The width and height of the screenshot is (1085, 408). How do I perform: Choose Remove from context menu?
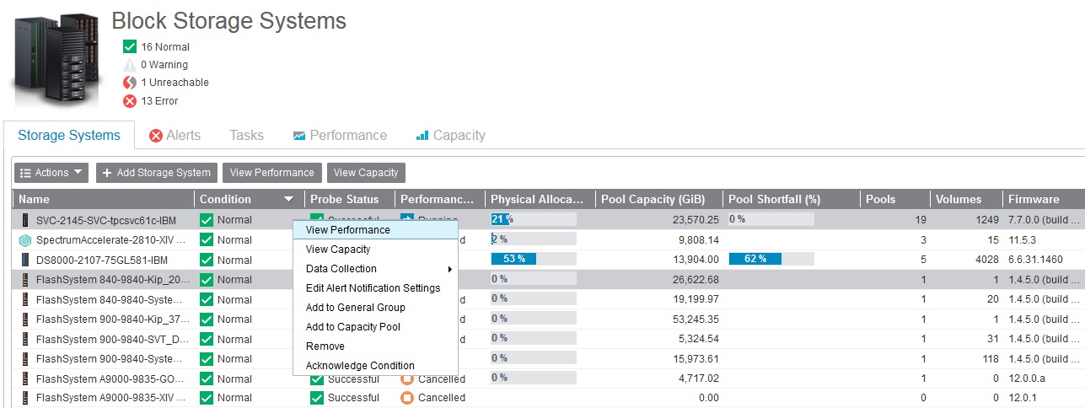375,346
